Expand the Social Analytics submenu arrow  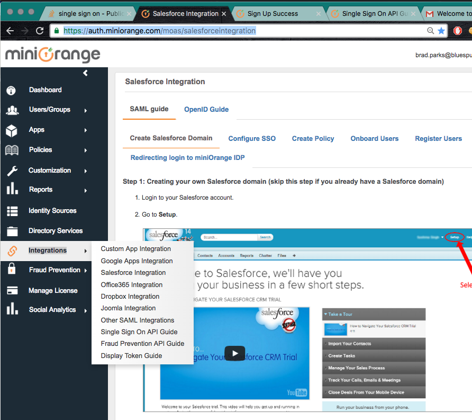[86, 311]
